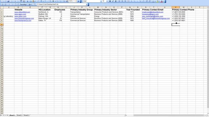
Task: Open the Fill Color dropdown arrow
Action: [159, 1]
